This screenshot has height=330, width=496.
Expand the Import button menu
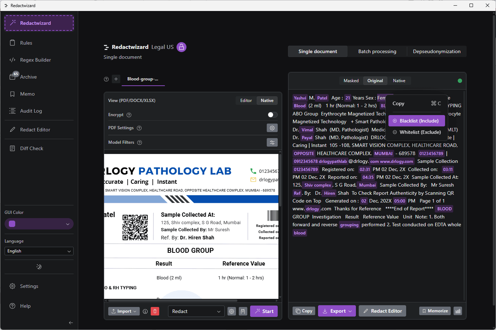pos(124,311)
